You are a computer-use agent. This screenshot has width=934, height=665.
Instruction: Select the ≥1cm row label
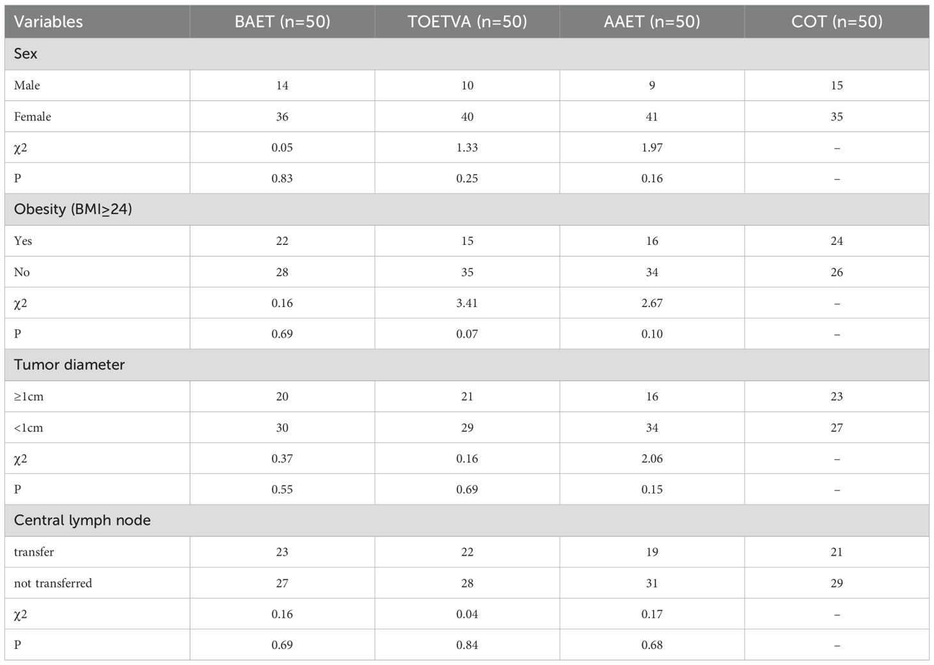pyautogui.click(x=29, y=396)
